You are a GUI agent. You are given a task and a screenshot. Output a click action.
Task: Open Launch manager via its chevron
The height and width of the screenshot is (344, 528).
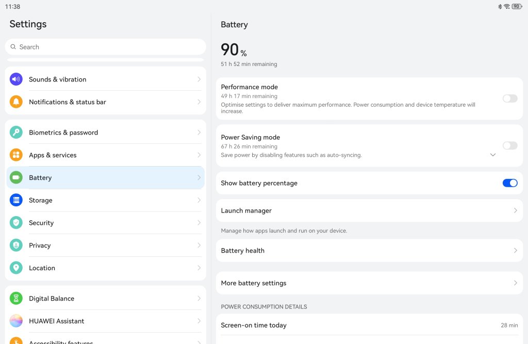point(515,211)
